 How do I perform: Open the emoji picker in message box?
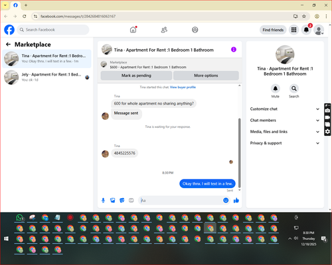(226, 200)
